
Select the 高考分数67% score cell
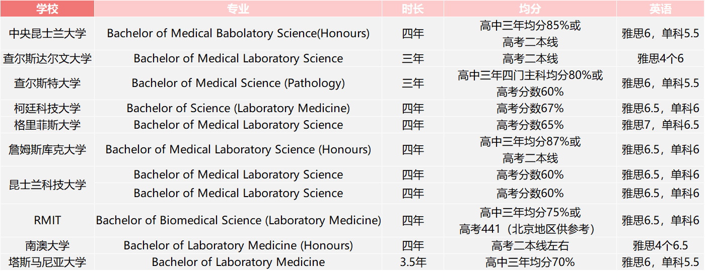530,108
